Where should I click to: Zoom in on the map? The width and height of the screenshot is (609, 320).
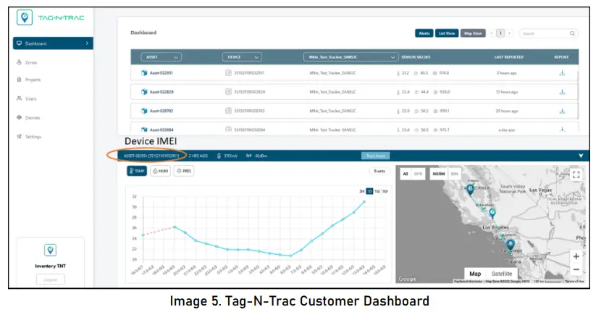tap(576, 256)
